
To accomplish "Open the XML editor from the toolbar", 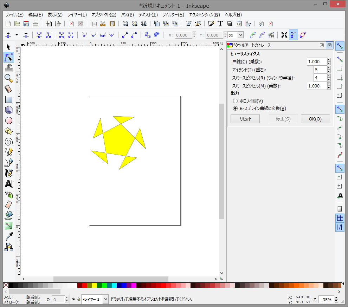I will click(x=239, y=24).
